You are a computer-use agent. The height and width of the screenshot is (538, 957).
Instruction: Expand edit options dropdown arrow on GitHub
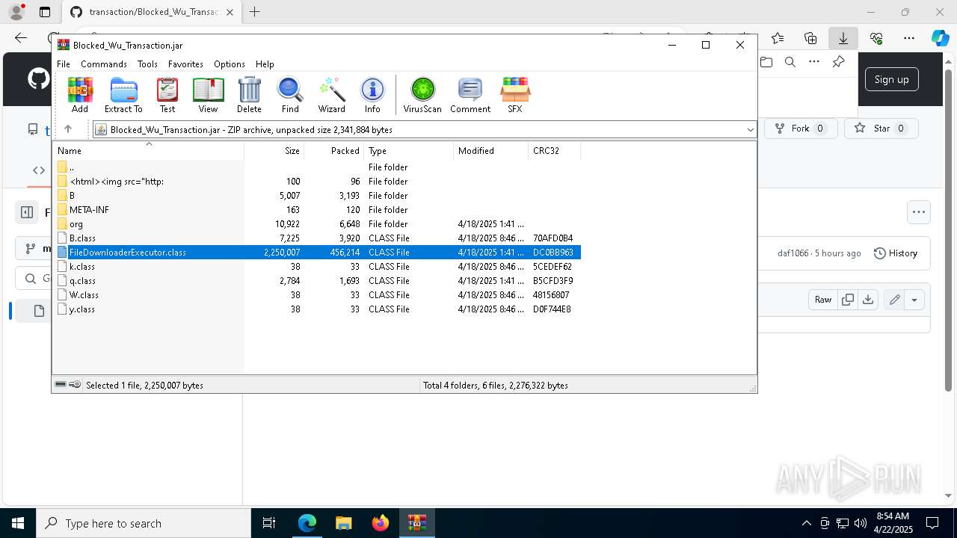pyautogui.click(x=914, y=300)
